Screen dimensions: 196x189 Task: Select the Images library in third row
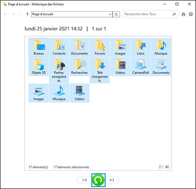point(39,93)
